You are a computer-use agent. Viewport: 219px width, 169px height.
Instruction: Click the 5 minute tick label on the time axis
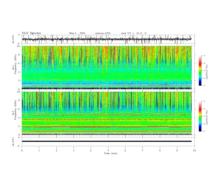pos(108,150)
